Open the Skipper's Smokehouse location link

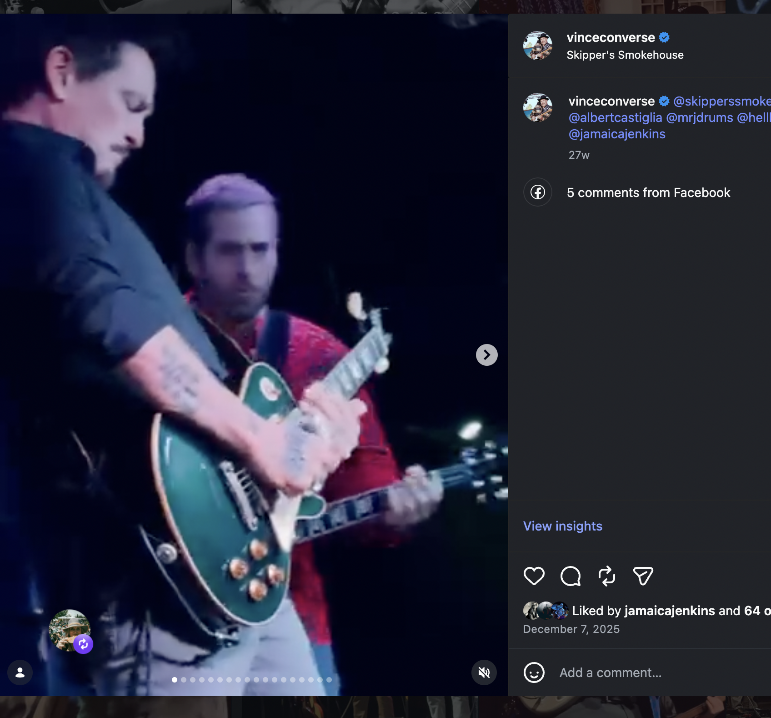click(x=625, y=55)
